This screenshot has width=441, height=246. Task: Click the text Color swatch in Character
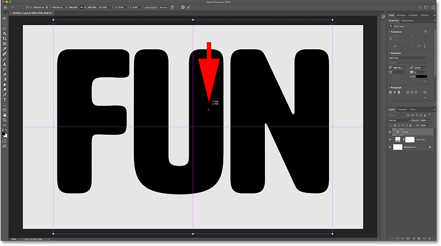pyautogui.click(x=421, y=77)
